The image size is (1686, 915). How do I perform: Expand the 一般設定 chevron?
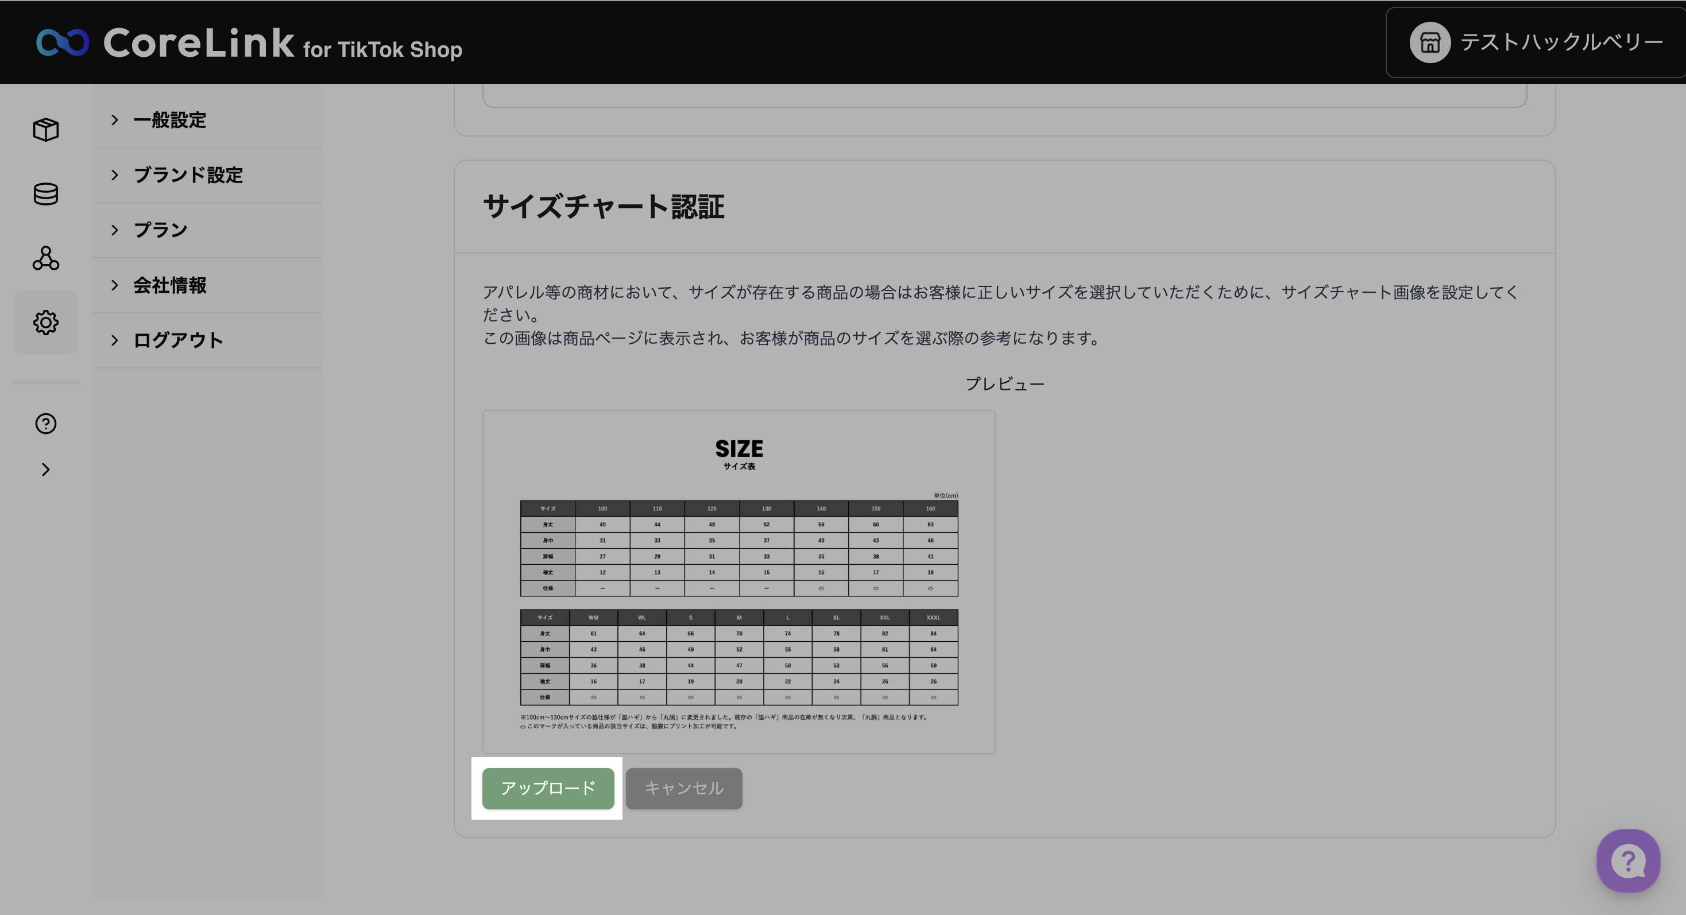(x=114, y=120)
